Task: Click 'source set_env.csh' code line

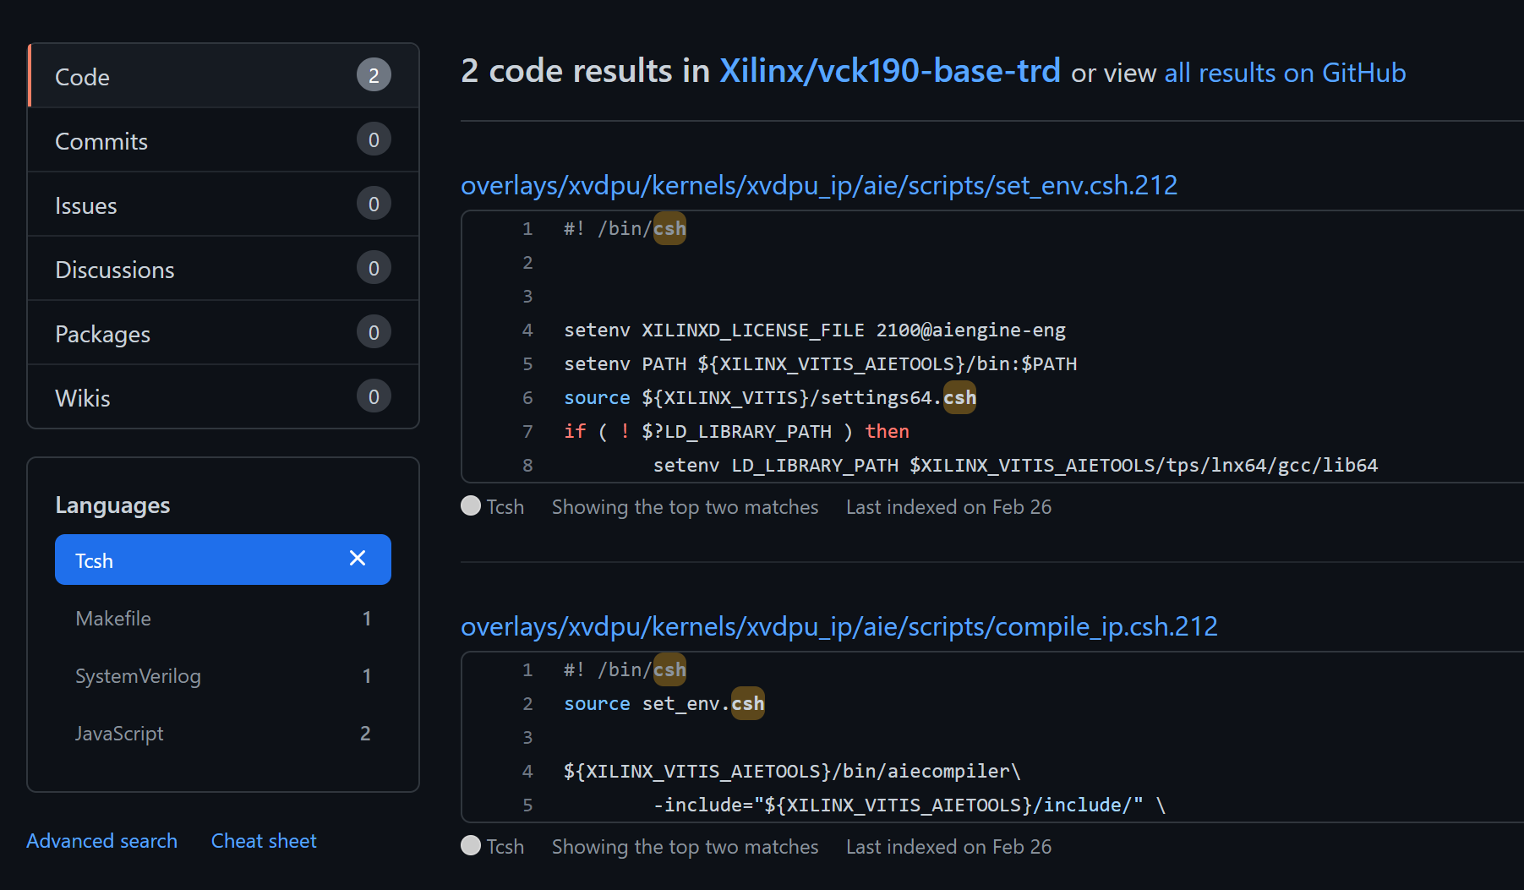Action: pos(664,703)
